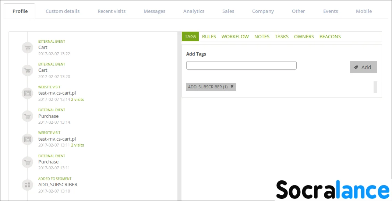Open the BEACONS sub-tab

[330, 36]
